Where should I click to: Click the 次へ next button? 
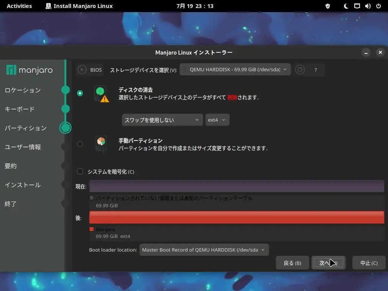(x=329, y=263)
